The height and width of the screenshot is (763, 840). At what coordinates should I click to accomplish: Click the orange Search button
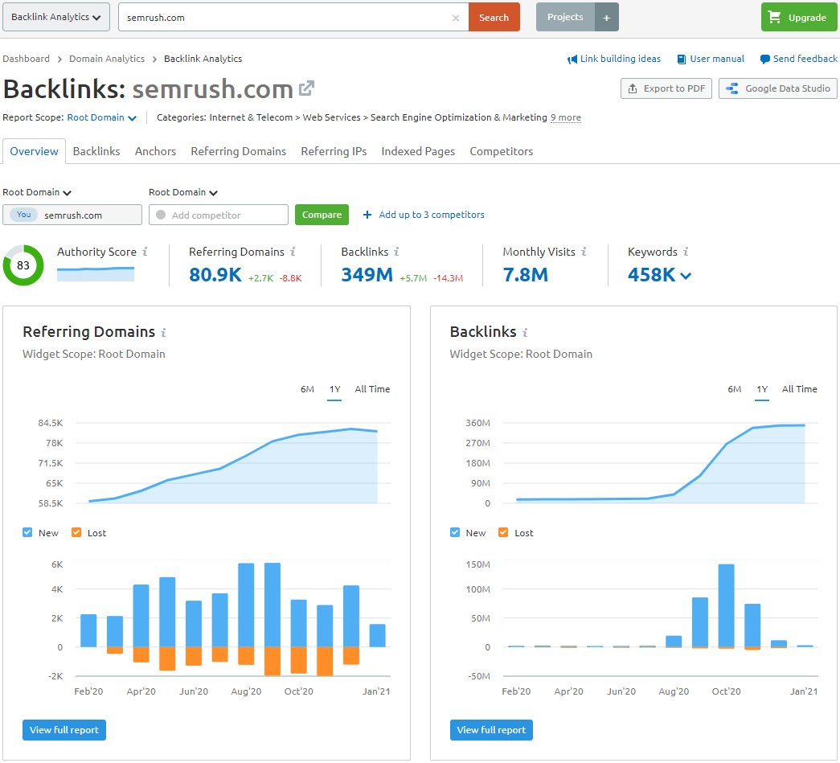click(x=494, y=17)
